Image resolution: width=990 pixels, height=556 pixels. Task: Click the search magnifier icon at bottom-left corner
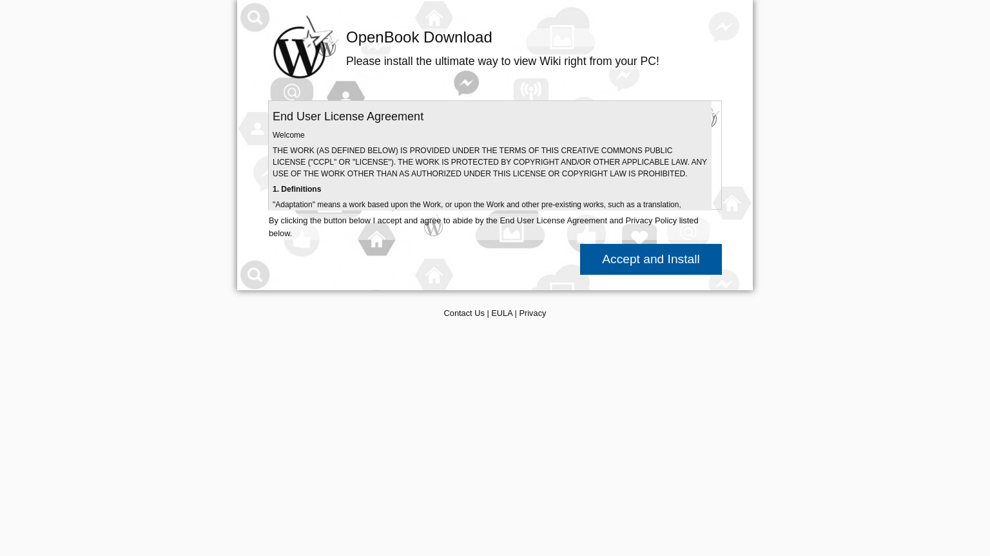tap(255, 275)
